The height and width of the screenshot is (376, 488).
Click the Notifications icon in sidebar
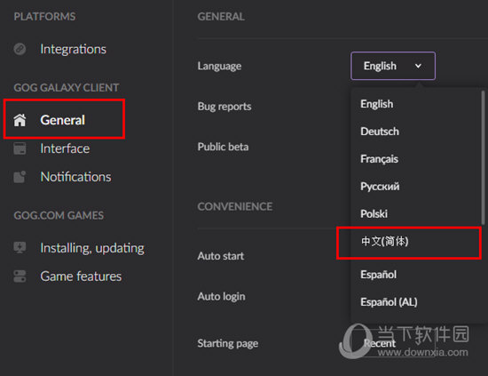pos(20,177)
